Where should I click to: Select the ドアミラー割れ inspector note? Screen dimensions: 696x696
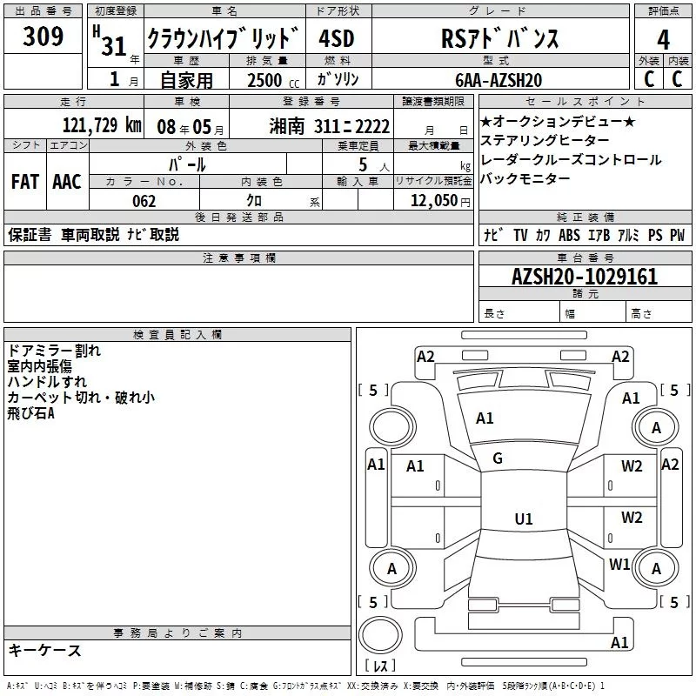[x=54, y=351]
